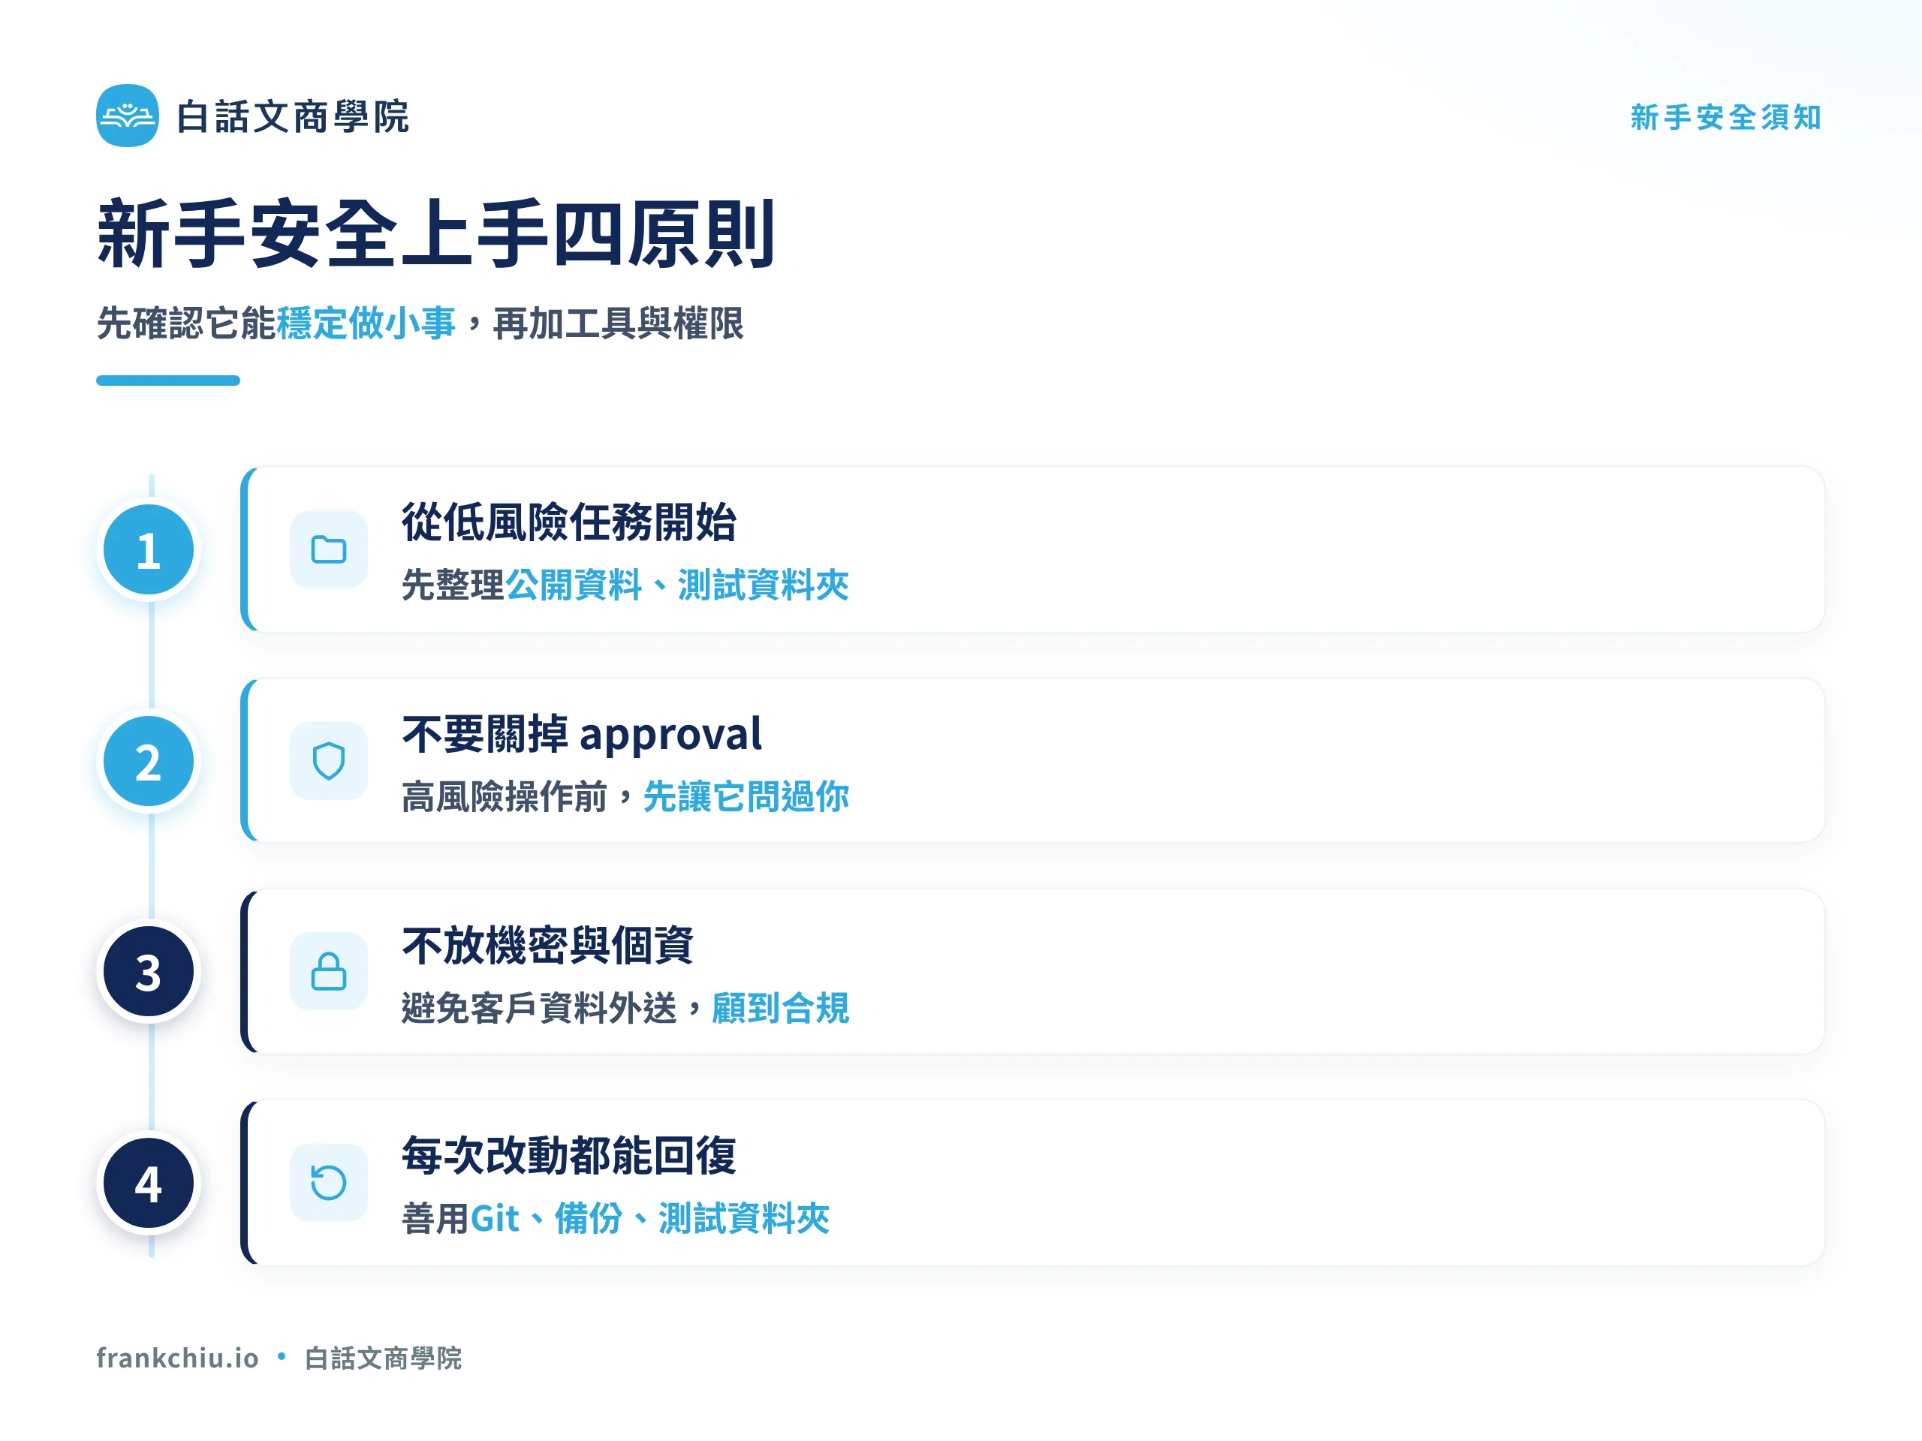The width and height of the screenshot is (1922, 1441).
Task: Select the number 3 step circle
Action: coord(149,972)
